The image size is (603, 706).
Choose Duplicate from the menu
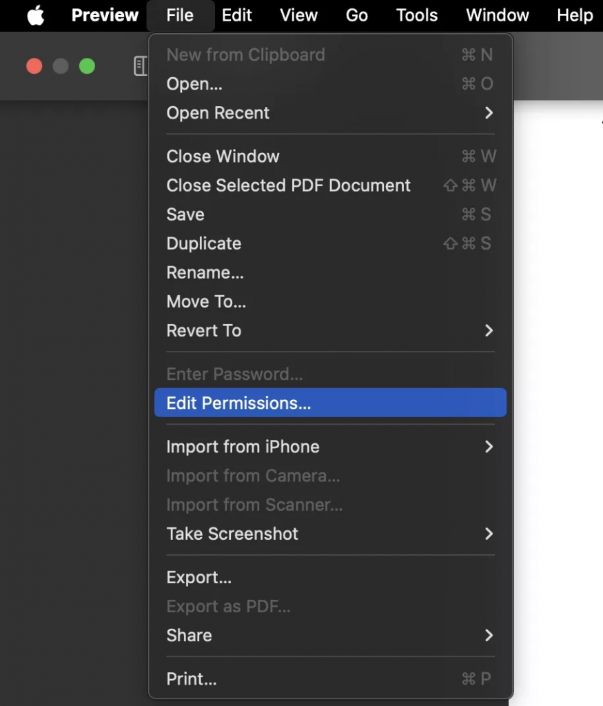(x=203, y=243)
